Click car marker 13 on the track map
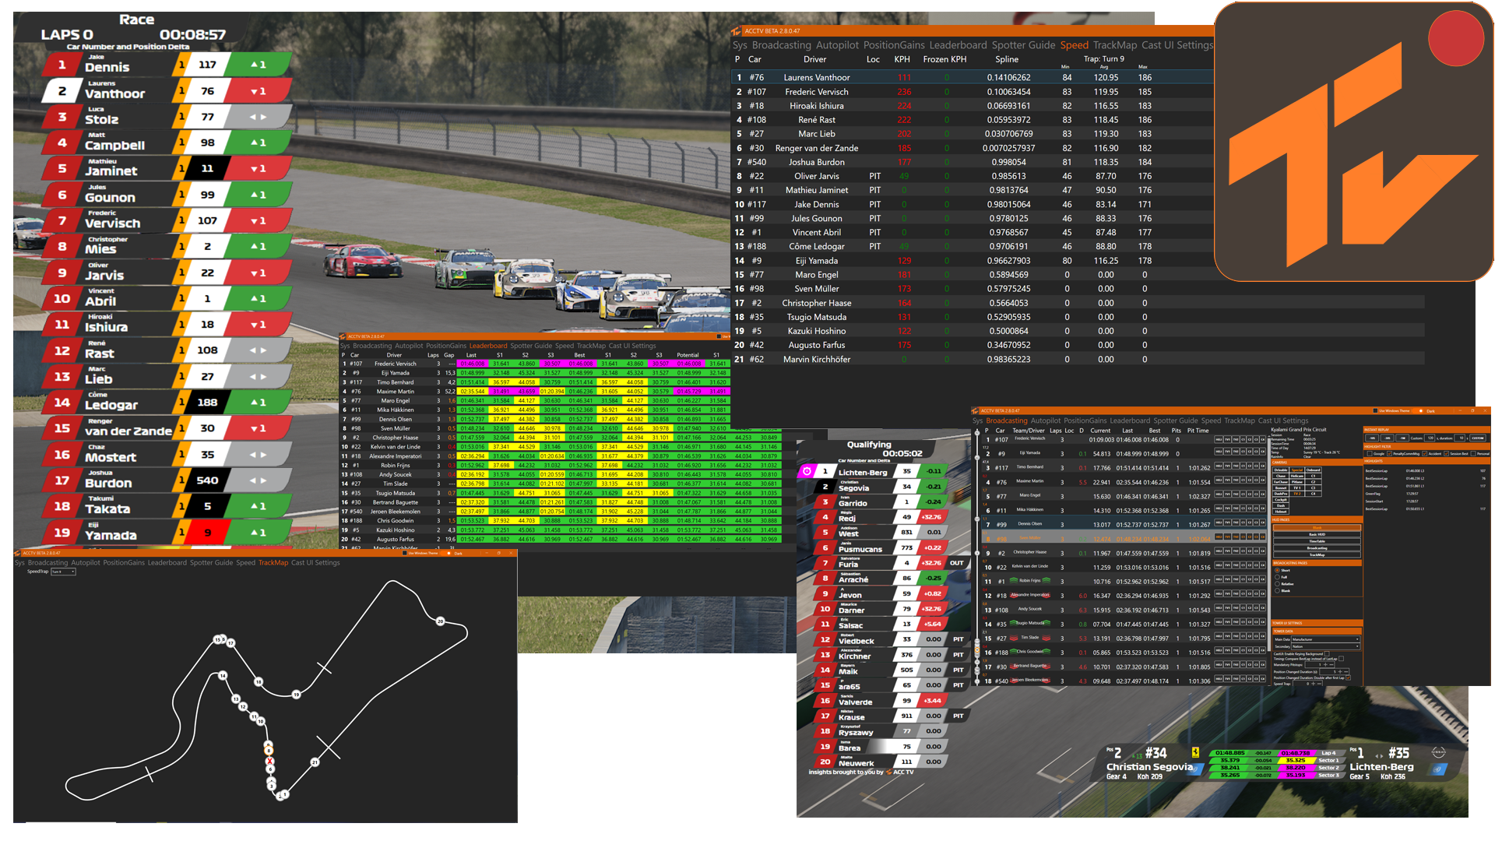Viewport: 1495px width, 841px height. point(236,699)
